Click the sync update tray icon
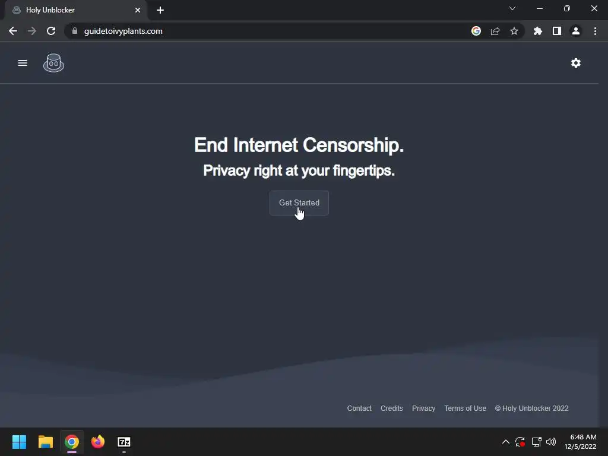 [520, 442]
